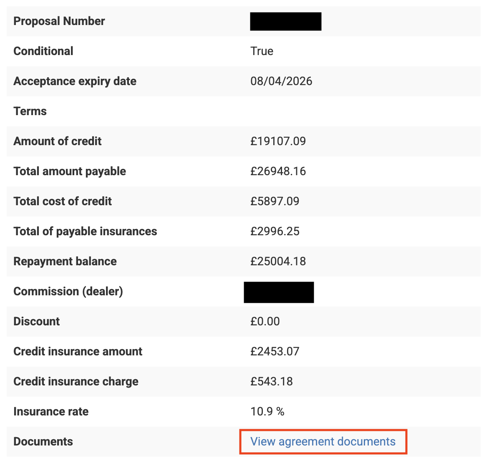The width and height of the screenshot is (489, 468).
Task: Click the Amount of credit label
Action: [x=57, y=141]
